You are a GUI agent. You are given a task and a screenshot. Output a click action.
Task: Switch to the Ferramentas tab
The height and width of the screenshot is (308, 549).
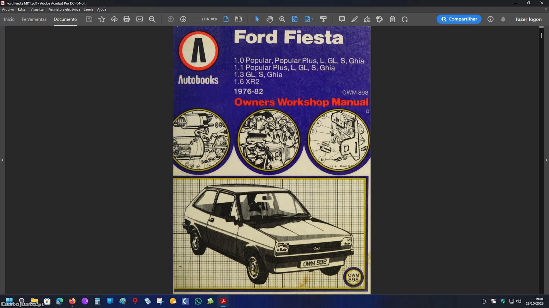34,19
